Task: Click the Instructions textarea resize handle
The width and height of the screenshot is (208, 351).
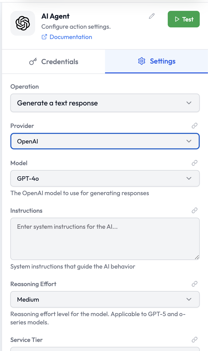Action: coord(197,257)
